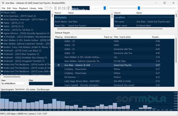Select Alan Walker Lily playlist row
The image size is (178, 116).
click(107, 57)
